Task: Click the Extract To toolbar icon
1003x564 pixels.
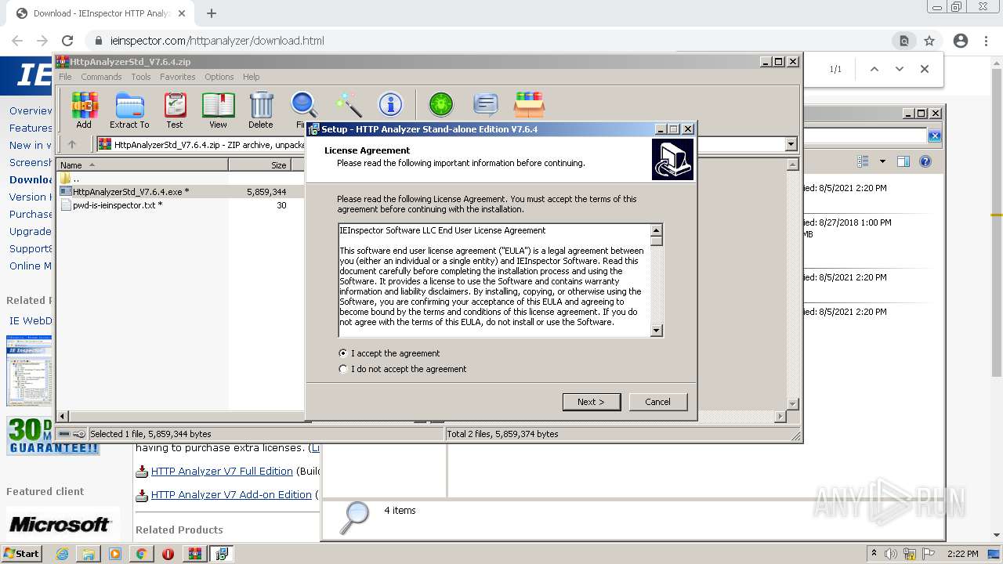Action: [129, 110]
